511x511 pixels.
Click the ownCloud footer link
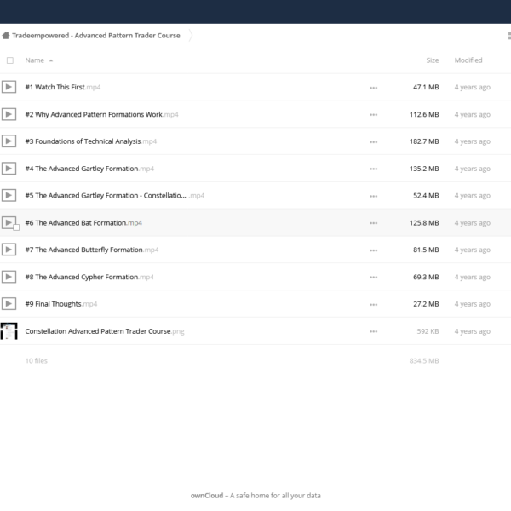click(207, 496)
